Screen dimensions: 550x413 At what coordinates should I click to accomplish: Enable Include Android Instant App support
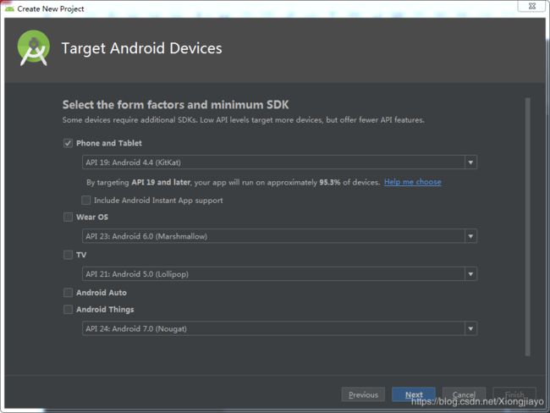86,200
